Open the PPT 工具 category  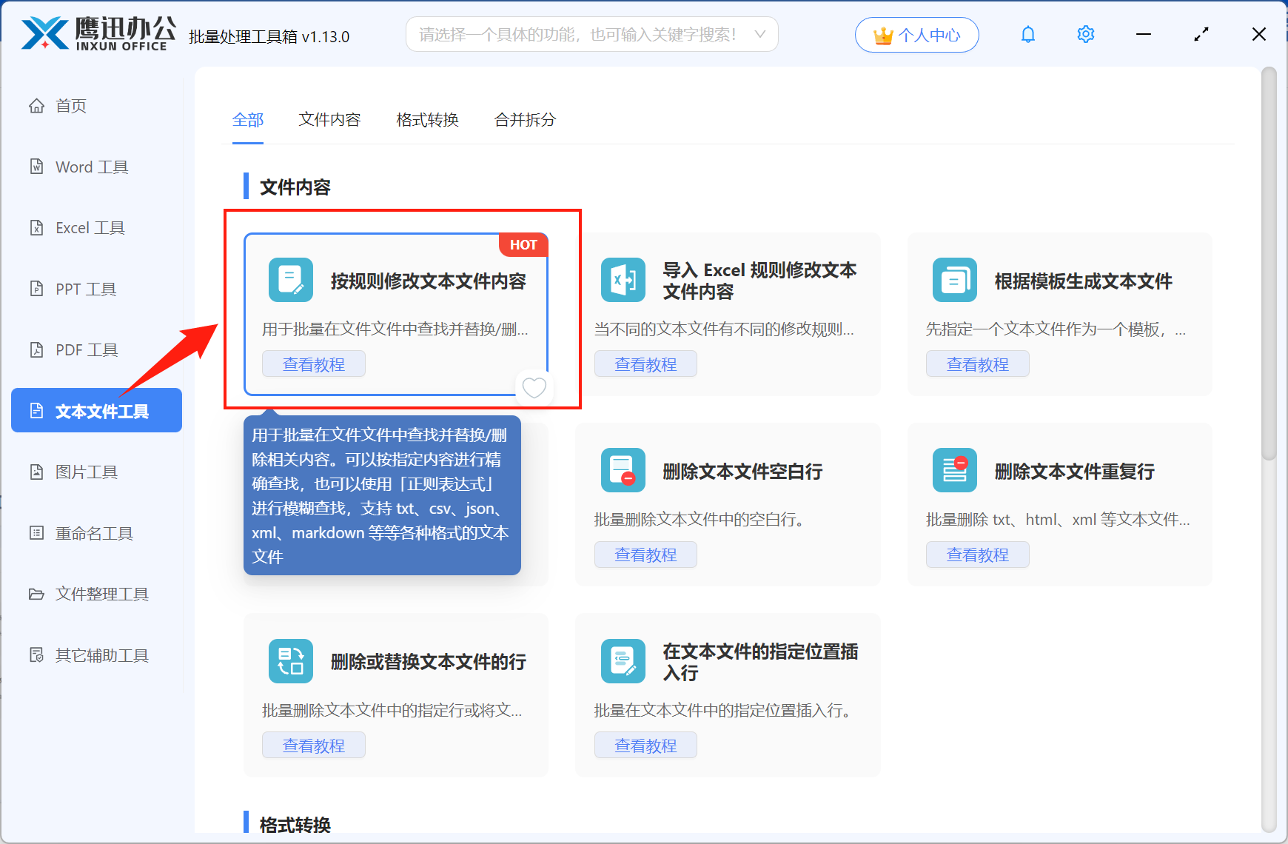click(84, 289)
